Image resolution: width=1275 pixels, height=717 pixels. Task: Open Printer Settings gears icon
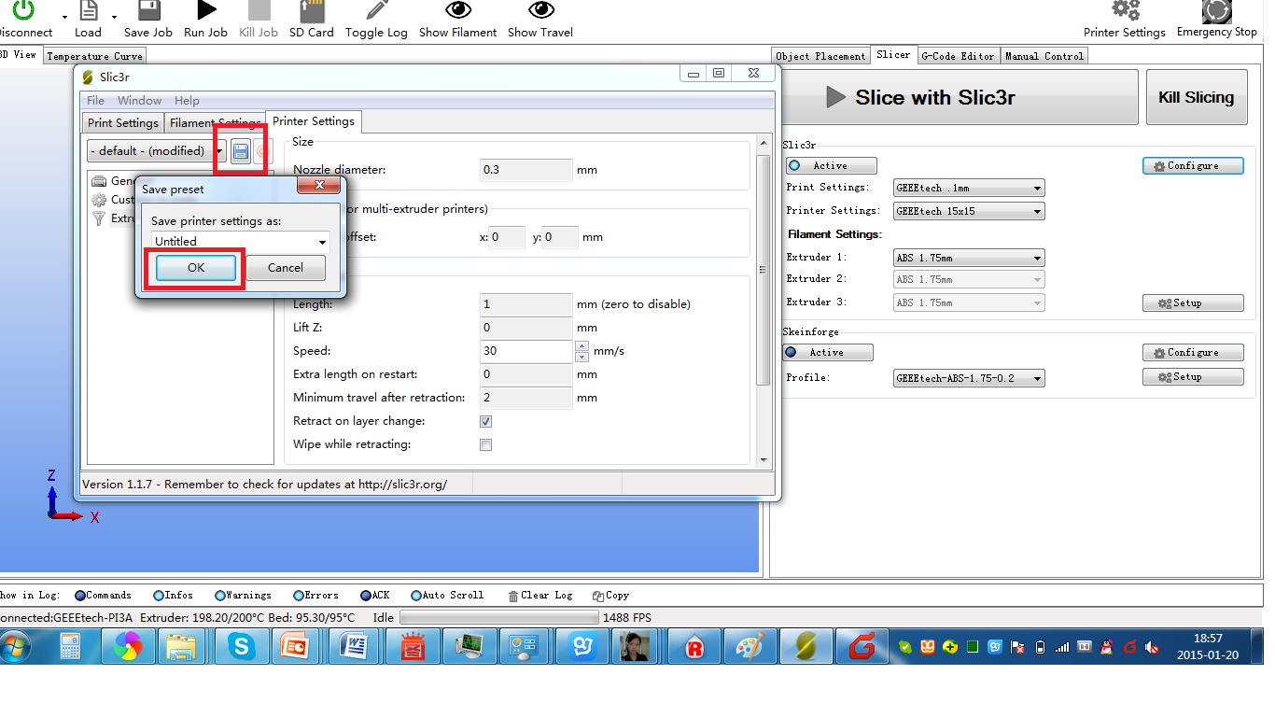pyautogui.click(x=1126, y=10)
